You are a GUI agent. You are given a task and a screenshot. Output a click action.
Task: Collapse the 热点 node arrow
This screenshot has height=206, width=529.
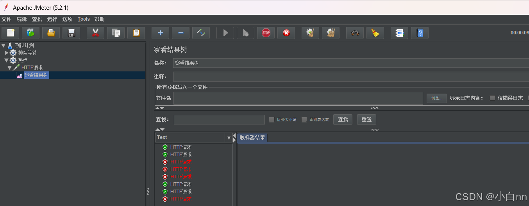point(7,60)
